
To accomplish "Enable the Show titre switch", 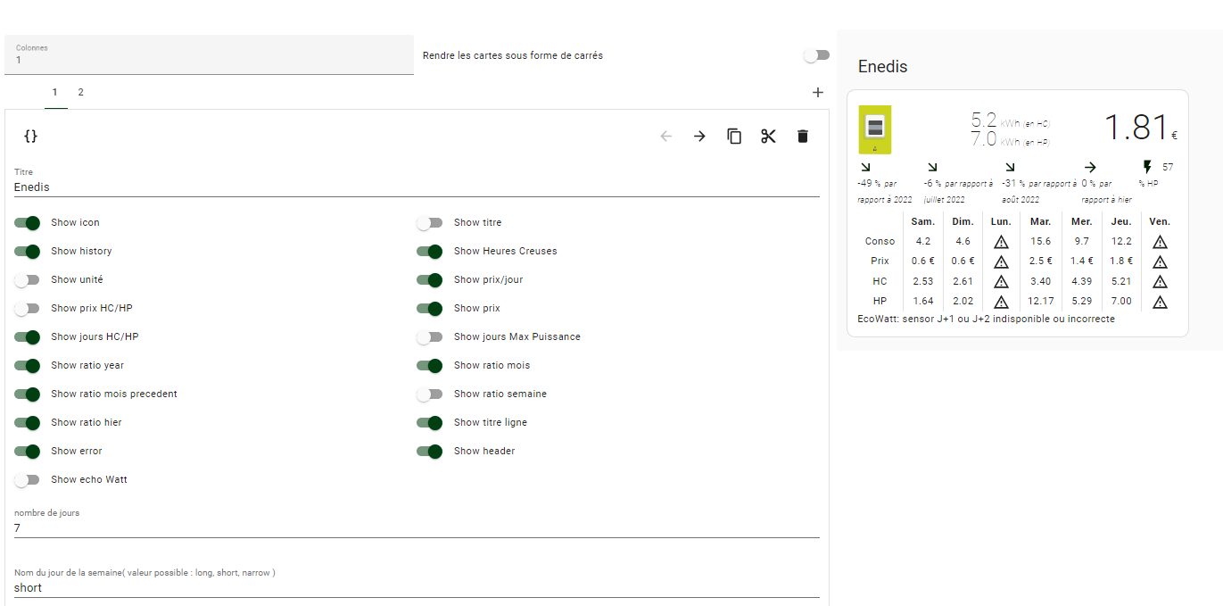I will 430,223.
